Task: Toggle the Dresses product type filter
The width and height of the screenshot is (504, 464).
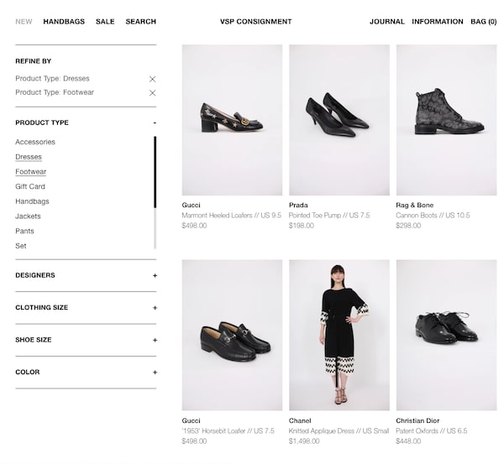Action: [x=29, y=157]
